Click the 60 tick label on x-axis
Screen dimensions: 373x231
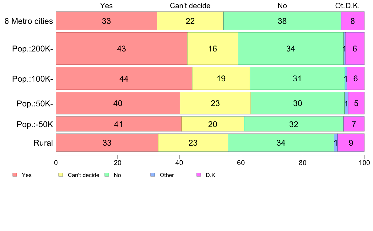[x=241, y=163]
